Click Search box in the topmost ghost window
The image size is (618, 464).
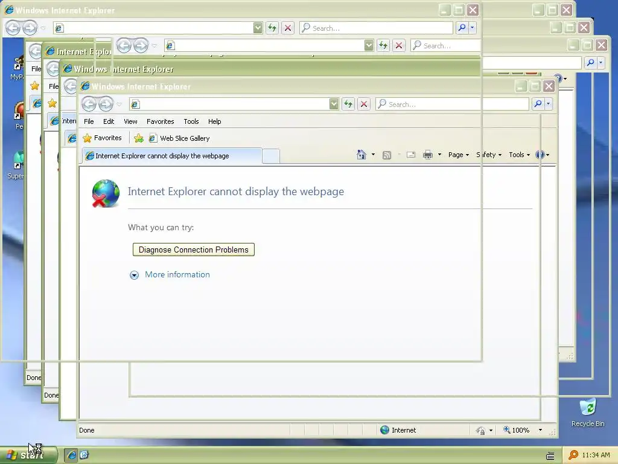[376, 28]
